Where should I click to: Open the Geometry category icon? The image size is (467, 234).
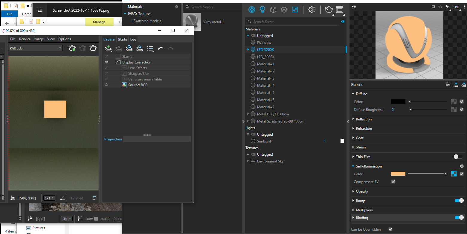[273, 10]
